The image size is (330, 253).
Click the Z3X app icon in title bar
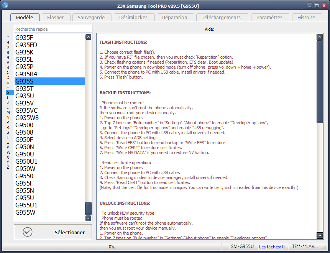[x=5, y=5]
